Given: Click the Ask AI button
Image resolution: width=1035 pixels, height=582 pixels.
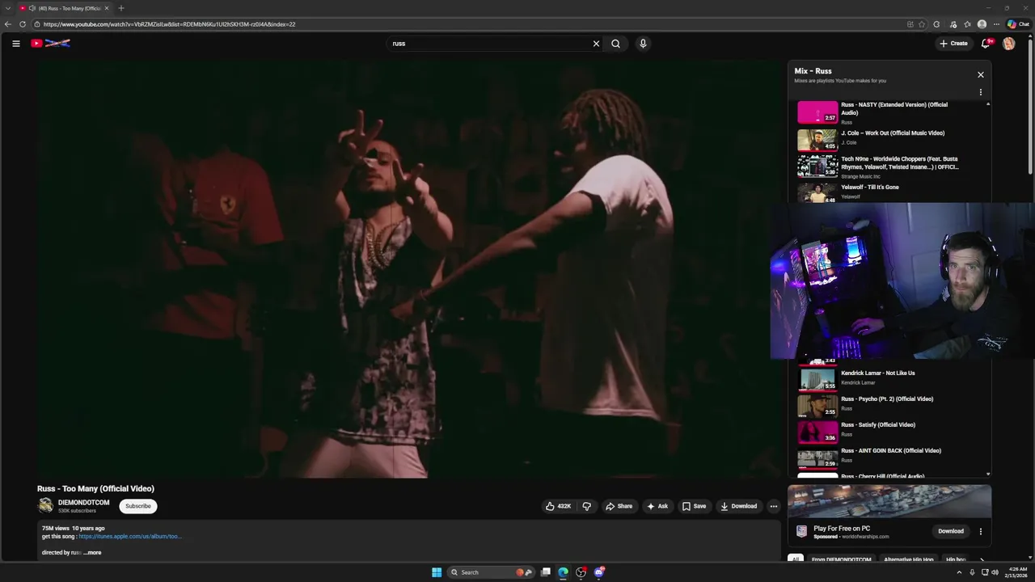Looking at the screenshot, I should click(x=657, y=506).
